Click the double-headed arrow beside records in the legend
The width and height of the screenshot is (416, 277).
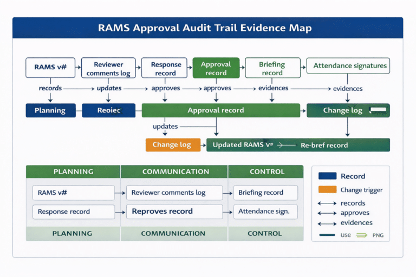coord(327,203)
